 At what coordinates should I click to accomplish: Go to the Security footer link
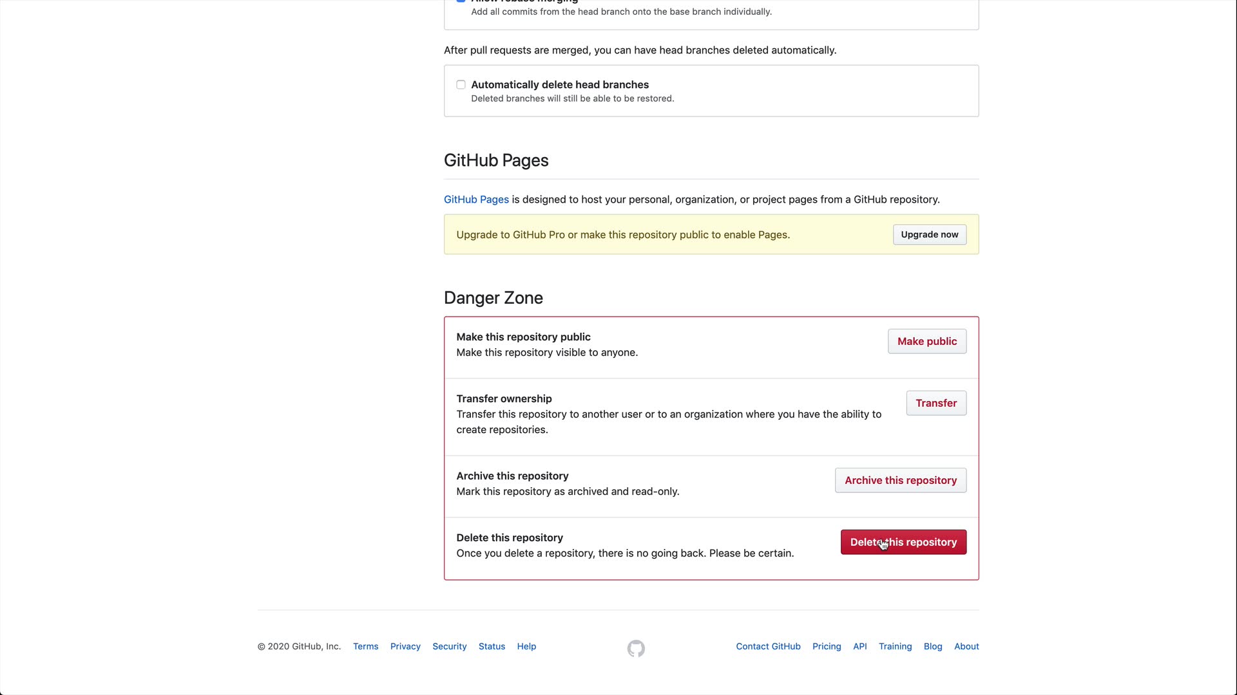[x=449, y=646]
